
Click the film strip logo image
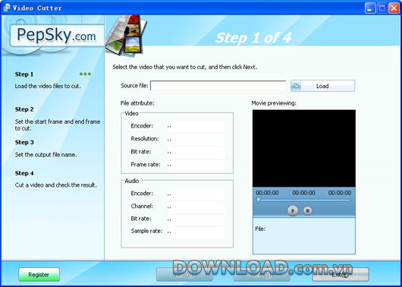coord(126,36)
